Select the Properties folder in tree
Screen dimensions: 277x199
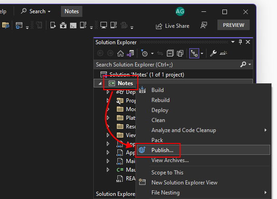click(126, 101)
